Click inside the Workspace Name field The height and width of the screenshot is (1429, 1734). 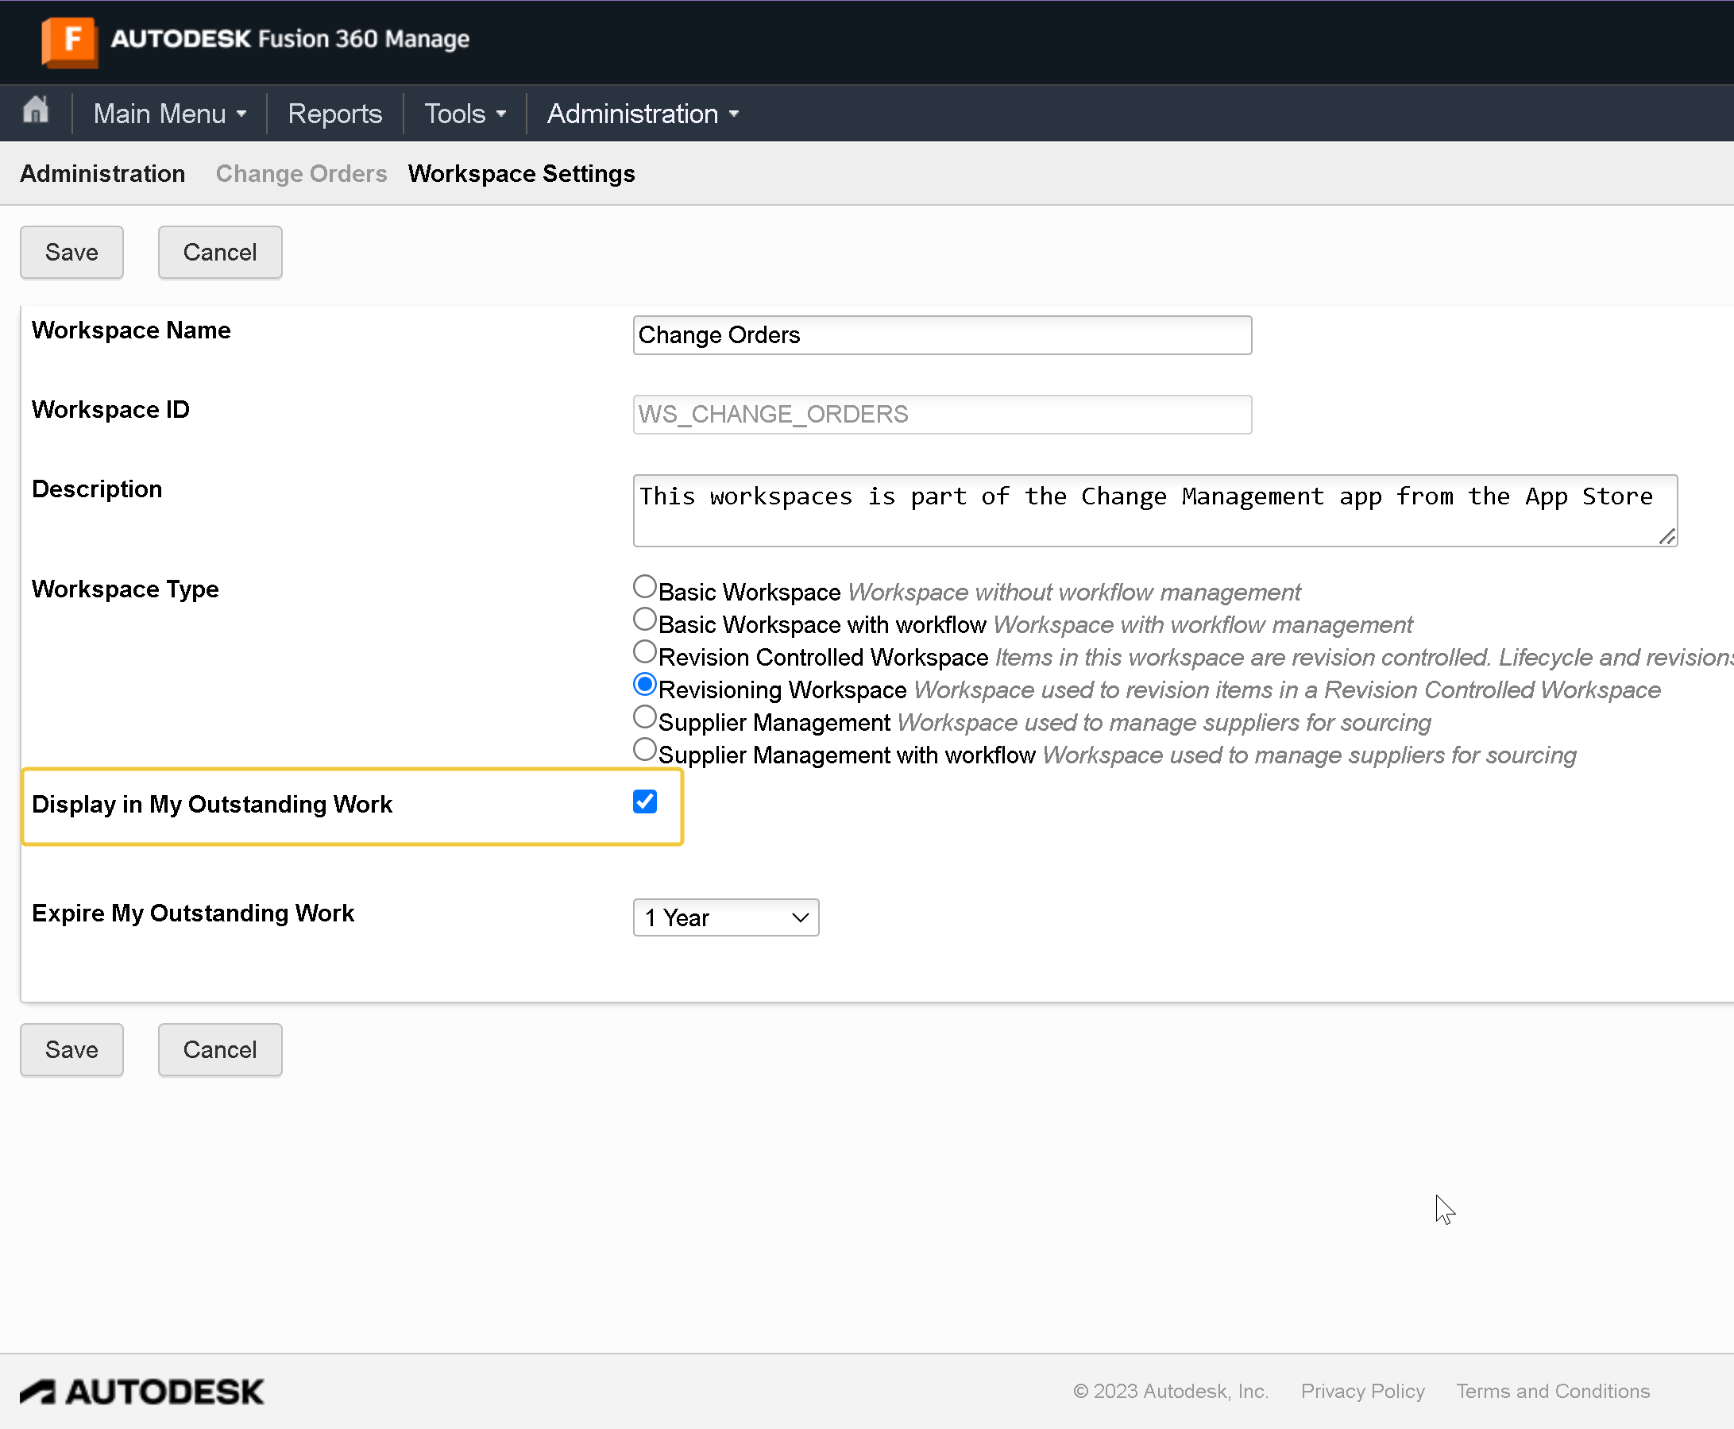point(941,334)
